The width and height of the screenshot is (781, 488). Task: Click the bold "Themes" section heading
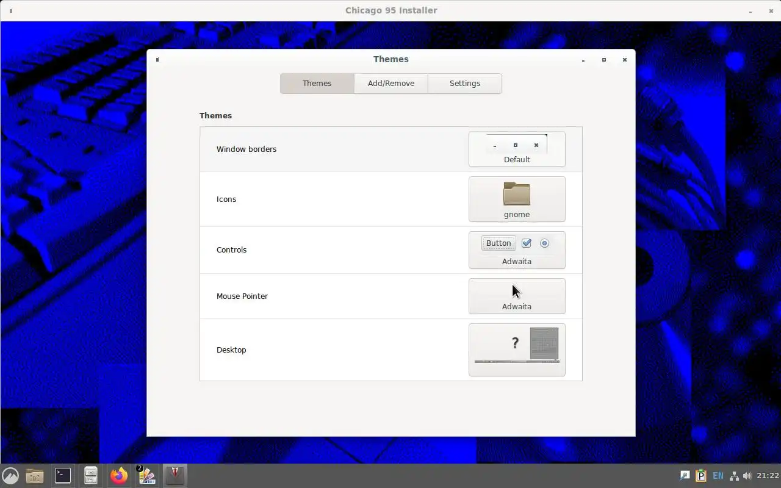[x=215, y=115]
